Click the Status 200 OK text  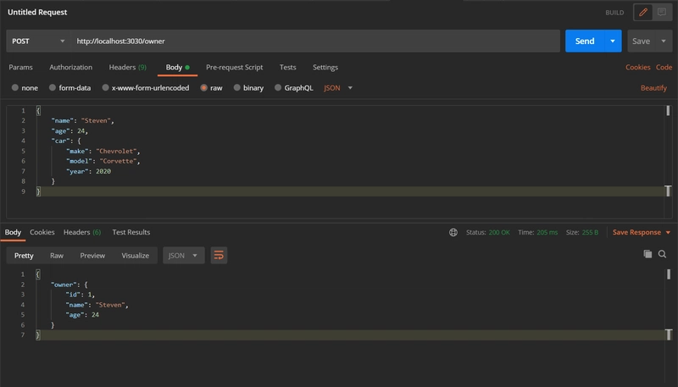488,232
